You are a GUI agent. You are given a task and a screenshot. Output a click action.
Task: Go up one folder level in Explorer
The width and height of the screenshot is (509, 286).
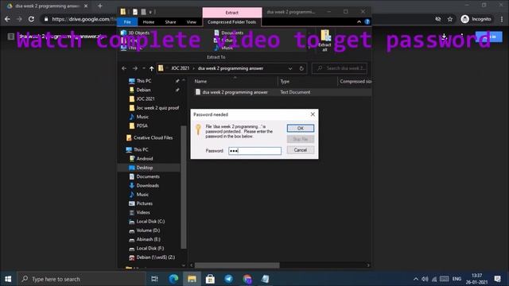point(152,68)
